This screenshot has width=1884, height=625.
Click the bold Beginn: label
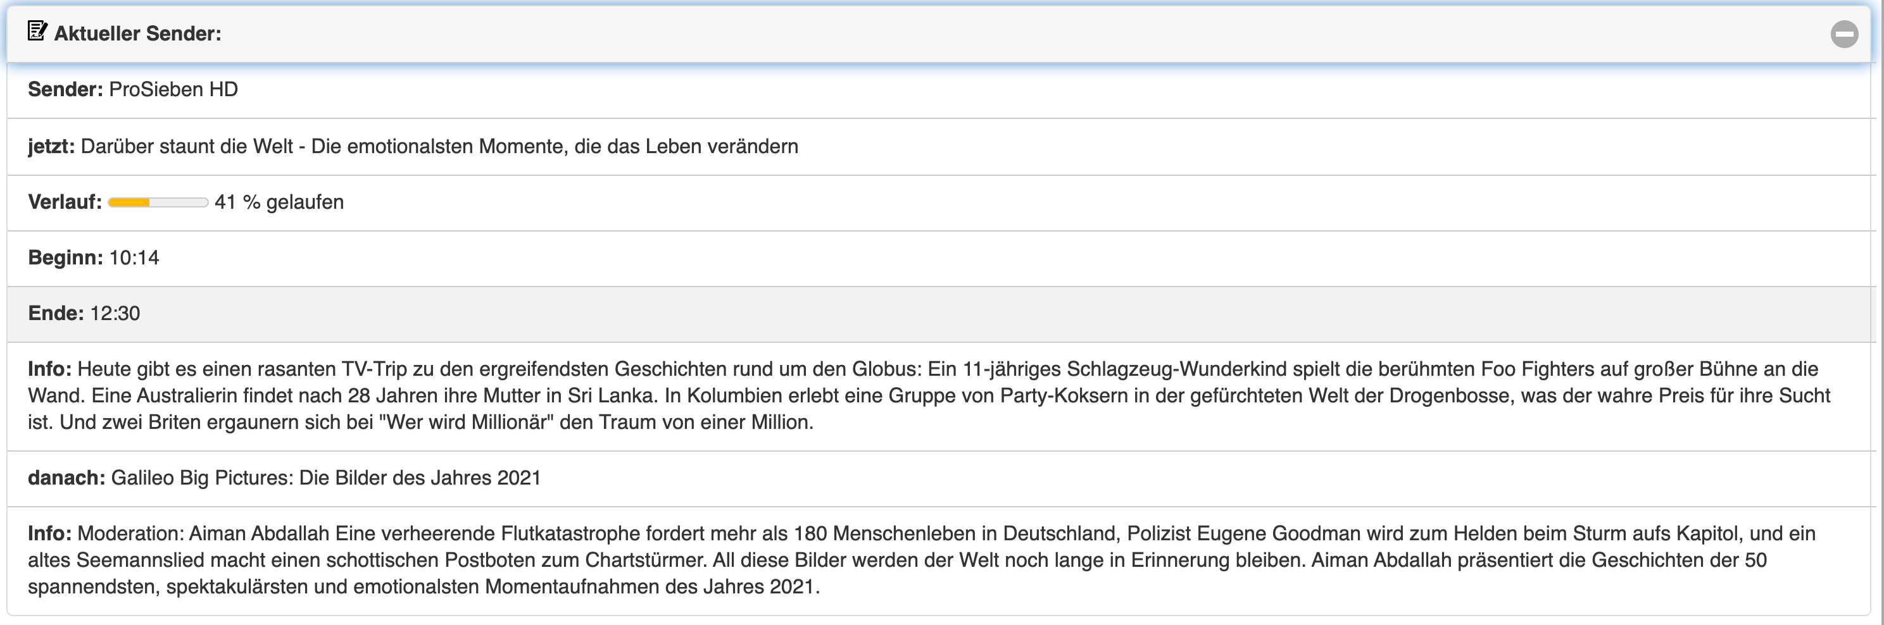[x=66, y=257]
